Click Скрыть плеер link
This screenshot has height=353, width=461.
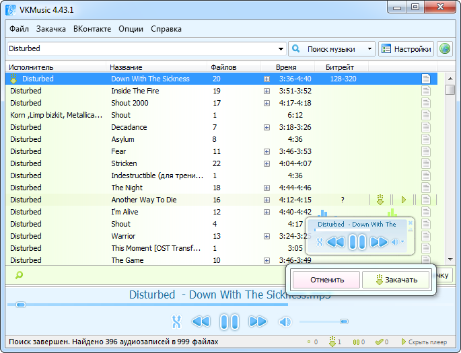coord(424,342)
